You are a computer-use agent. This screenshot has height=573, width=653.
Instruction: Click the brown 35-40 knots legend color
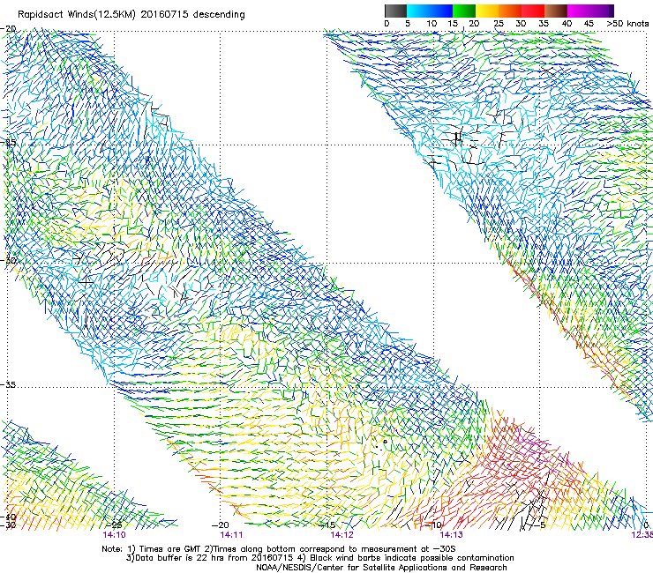tap(556, 11)
